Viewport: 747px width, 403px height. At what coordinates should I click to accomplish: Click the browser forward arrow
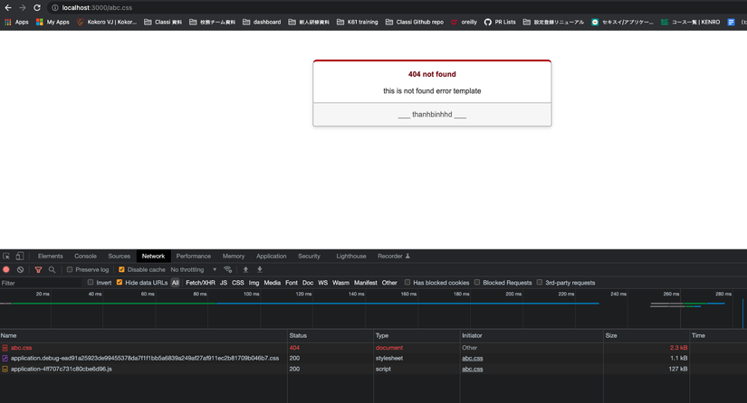pos(23,7)
